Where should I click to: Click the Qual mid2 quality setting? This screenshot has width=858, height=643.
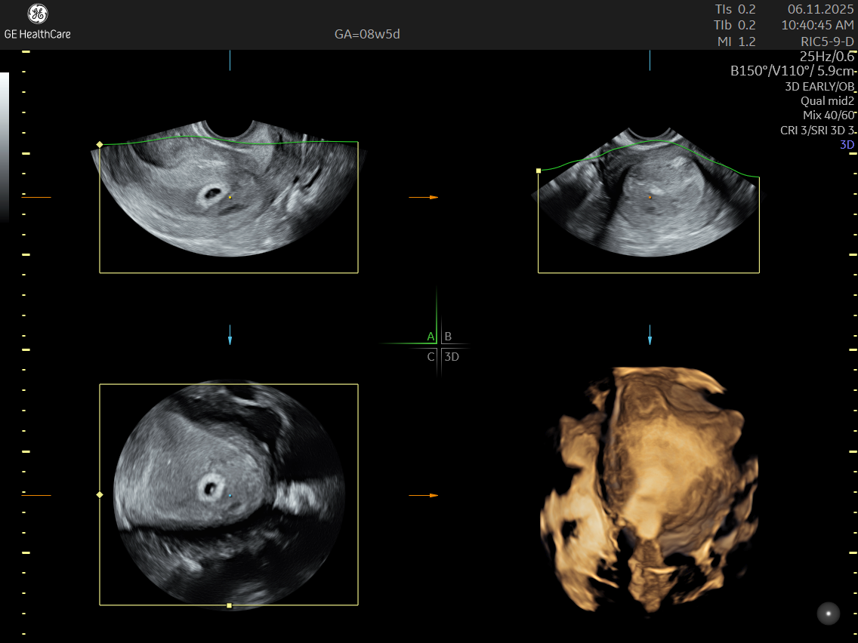click(827, 100)
